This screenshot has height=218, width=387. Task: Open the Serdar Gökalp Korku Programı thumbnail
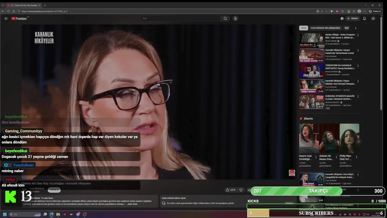coord(312,40)
